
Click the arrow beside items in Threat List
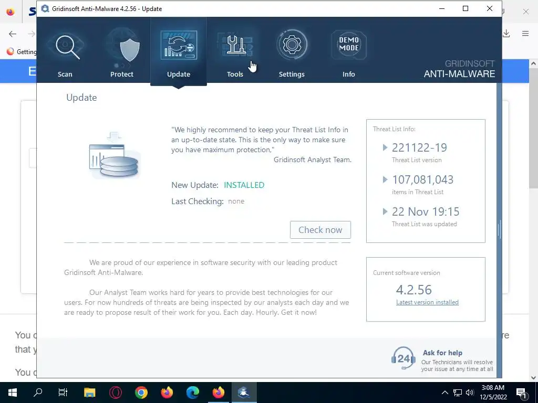385,179
